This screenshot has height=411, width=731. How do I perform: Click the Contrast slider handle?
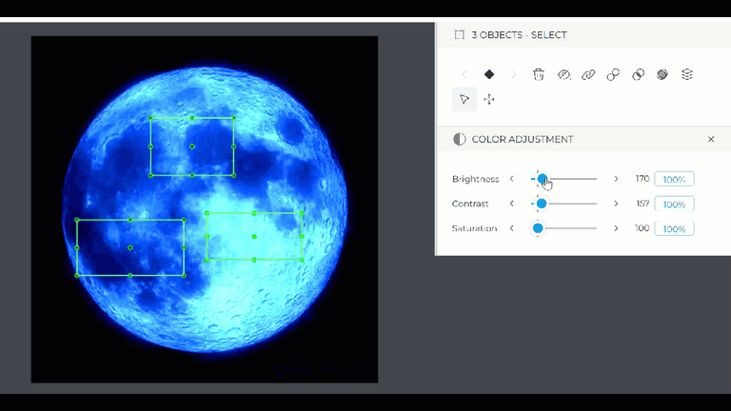pyautogui.click(x=542, y=204)
